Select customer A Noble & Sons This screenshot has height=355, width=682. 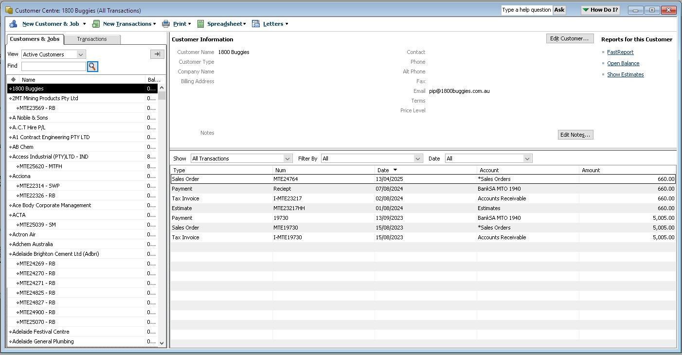[x=82, y=118]
